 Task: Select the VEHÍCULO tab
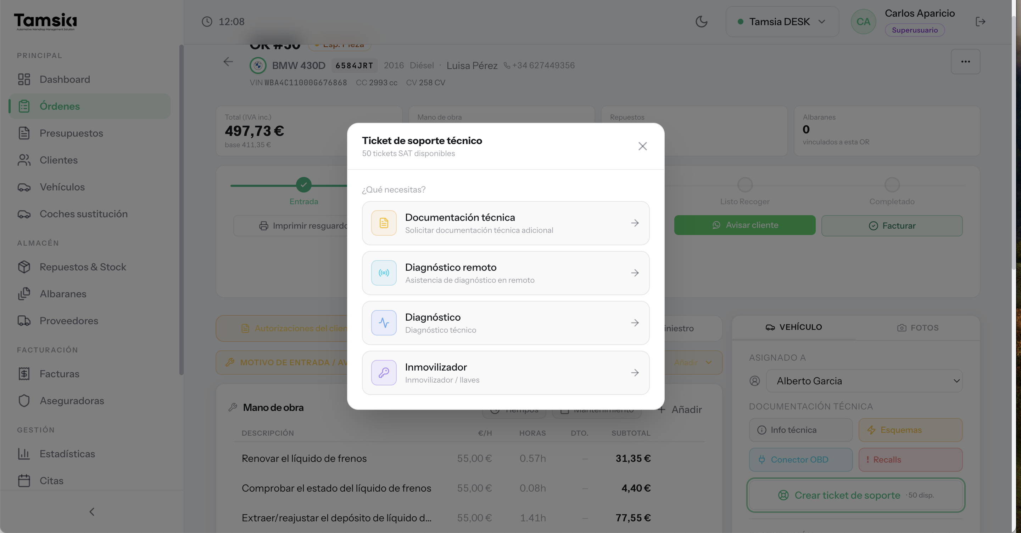[794, 327]
